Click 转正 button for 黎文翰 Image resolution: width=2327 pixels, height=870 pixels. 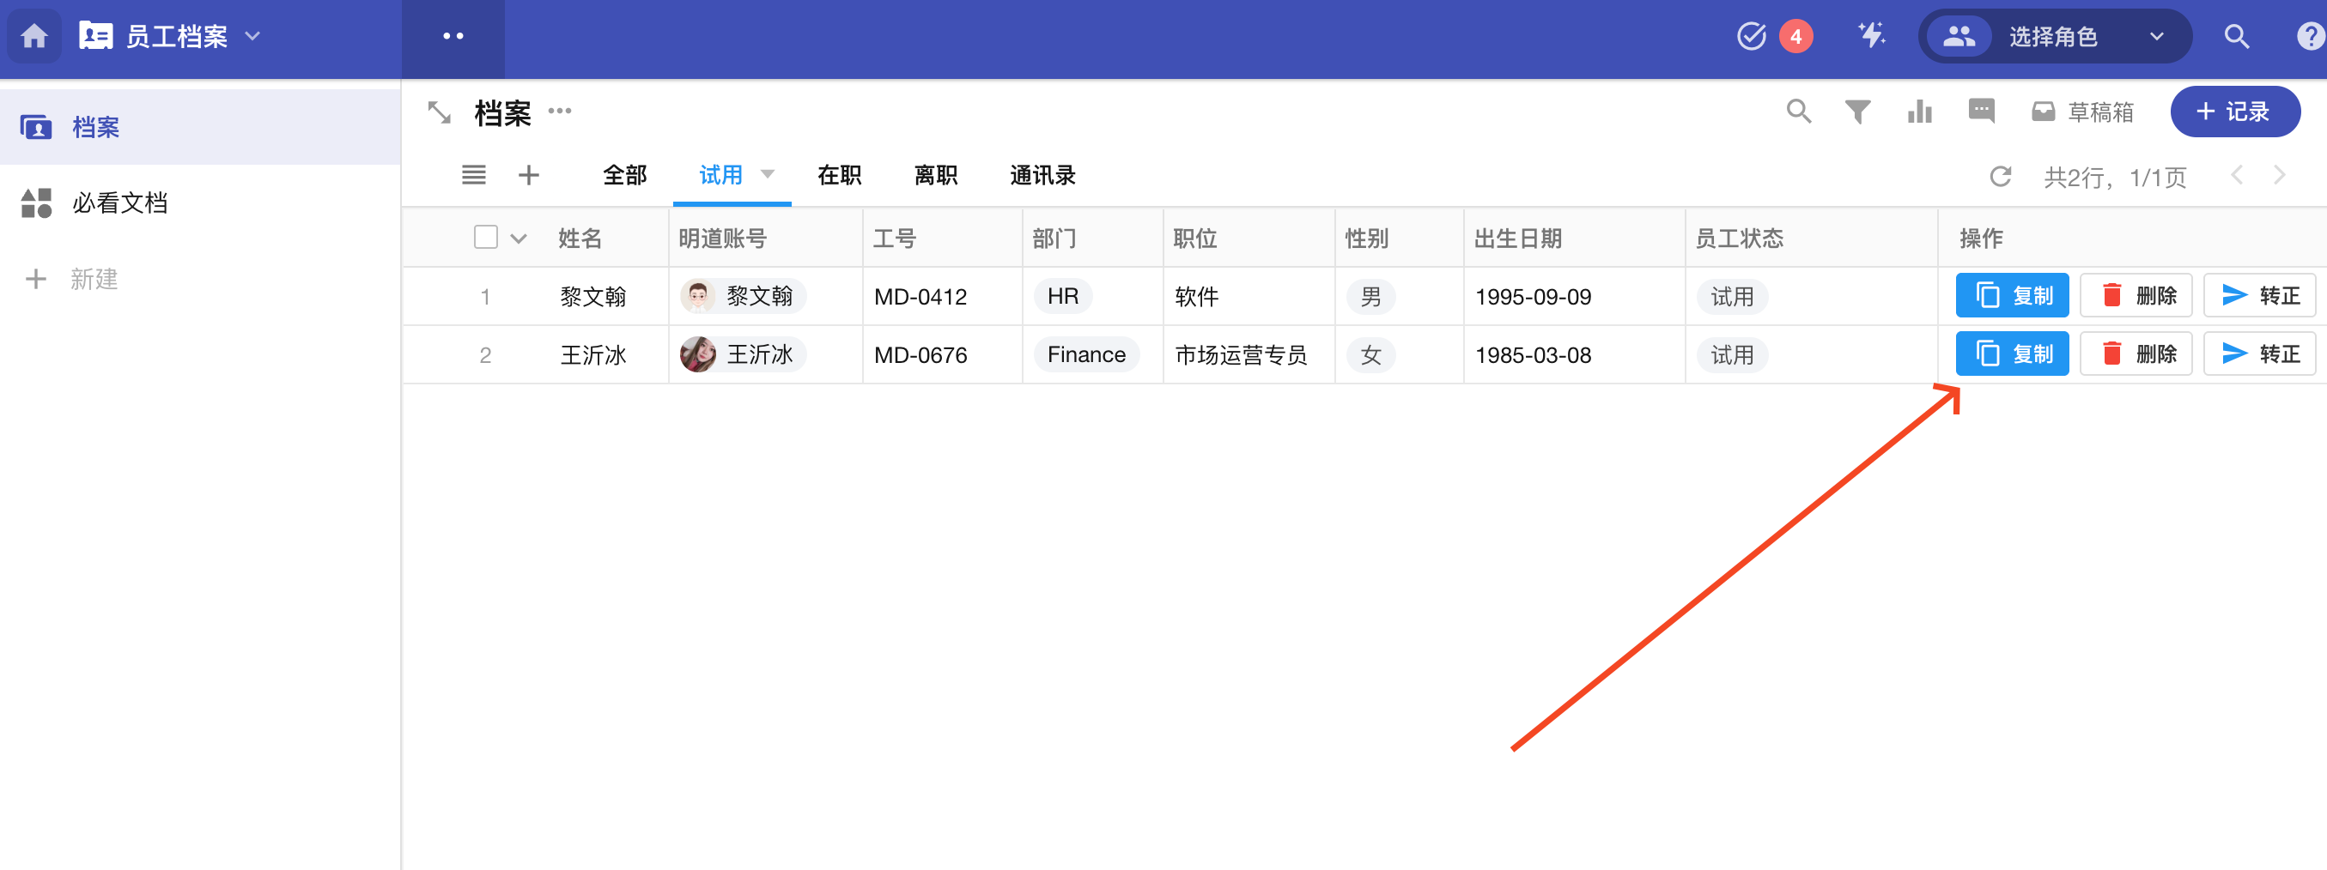tap(2259, 296)
